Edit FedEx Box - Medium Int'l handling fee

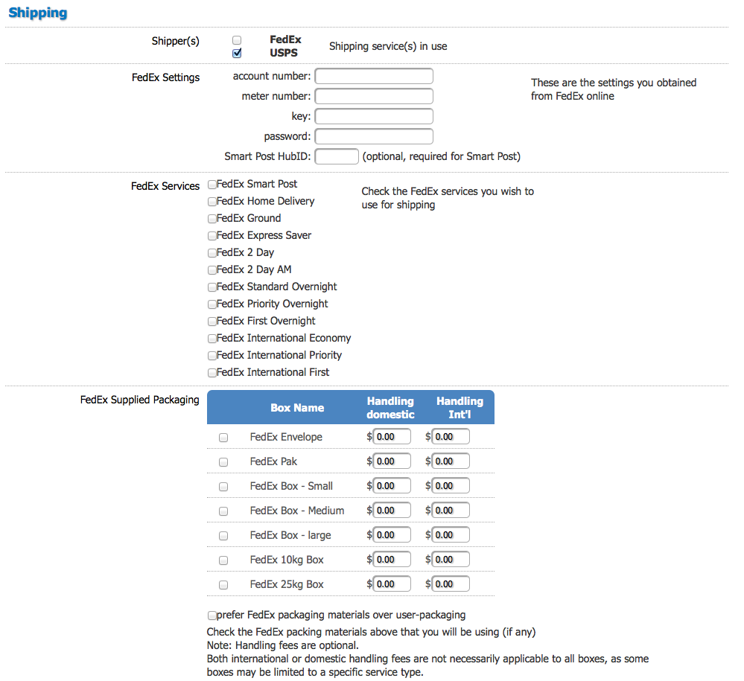(x=451, y=511)
